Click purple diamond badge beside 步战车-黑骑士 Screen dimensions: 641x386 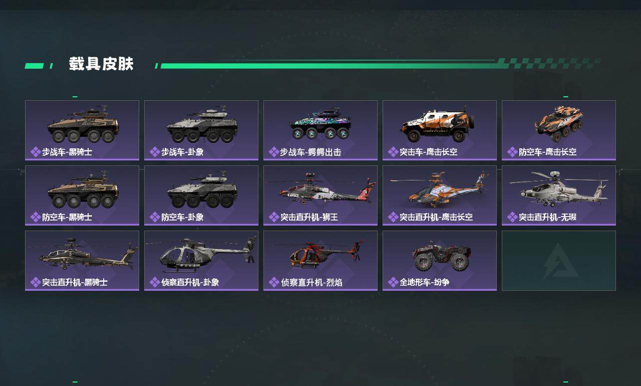(36, 152)
